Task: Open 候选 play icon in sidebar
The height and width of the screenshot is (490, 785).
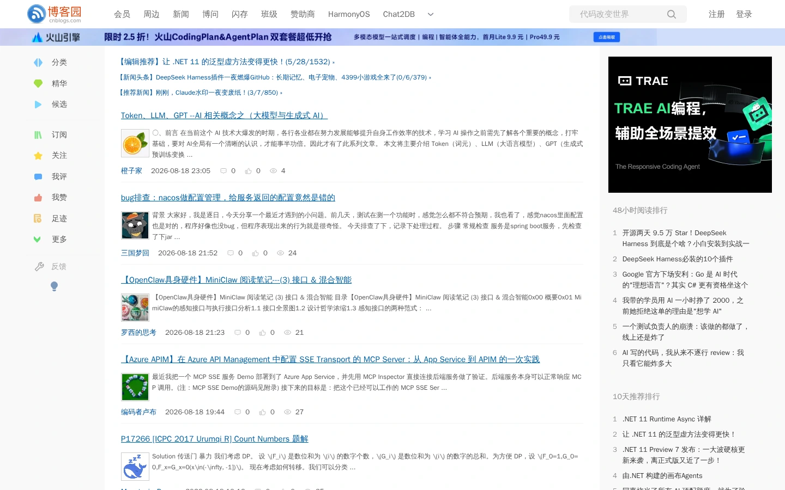Action: point(38,105)
